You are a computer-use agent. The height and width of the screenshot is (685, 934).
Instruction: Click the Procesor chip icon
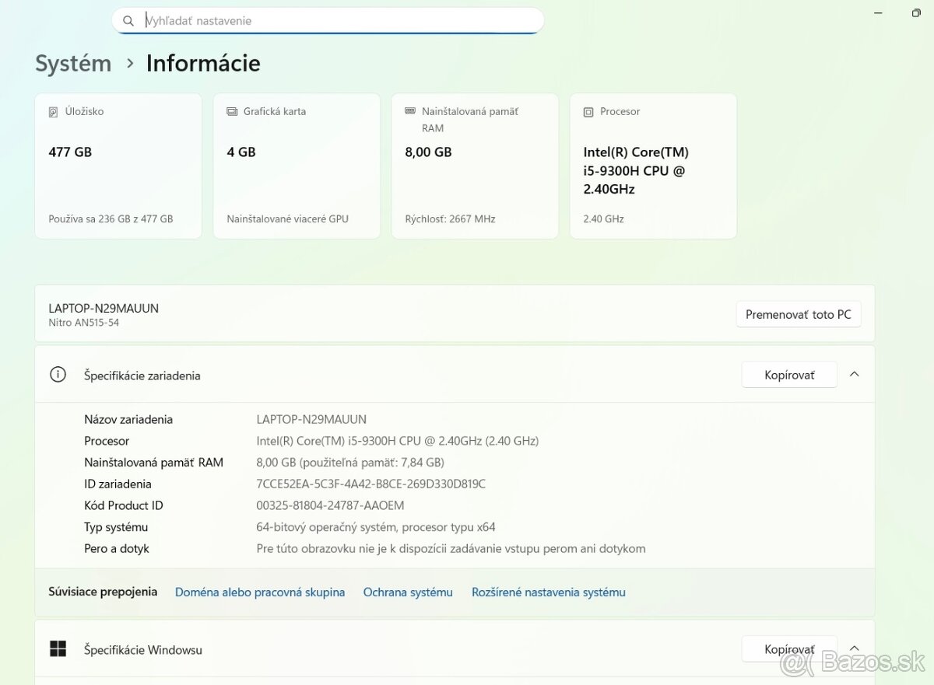[587, 111]
